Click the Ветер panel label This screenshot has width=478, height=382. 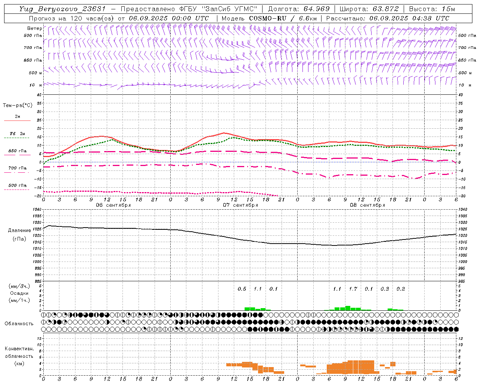coord(34,28)
